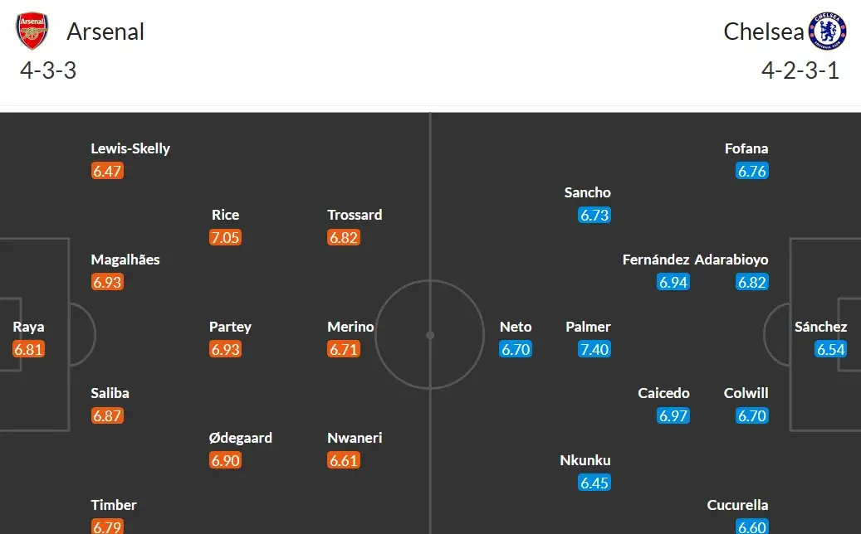861x534 pixels.
Task: Click player name Lewis-Skelly
Action: click(x=130, y=148)
